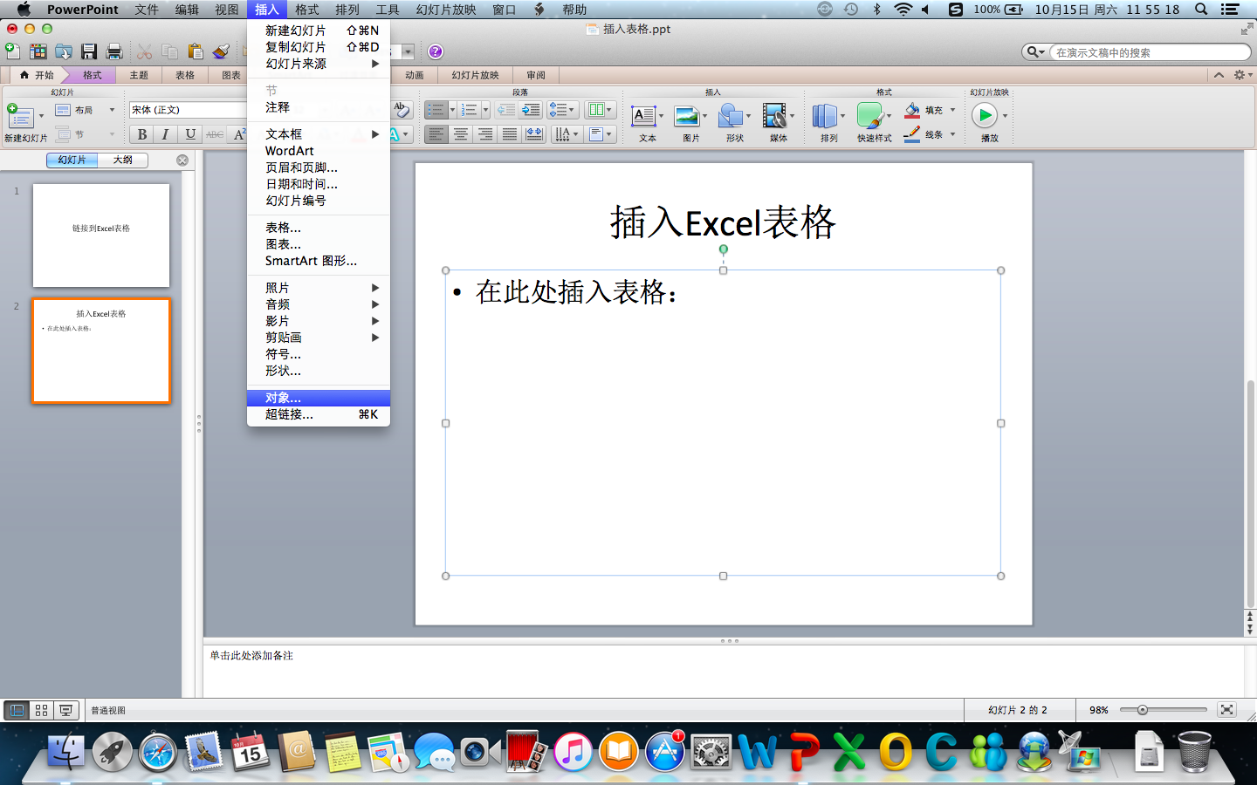Switch to the normal view at the bottom left
This screenshot has width=1257, height=785.
pos(17,710)
